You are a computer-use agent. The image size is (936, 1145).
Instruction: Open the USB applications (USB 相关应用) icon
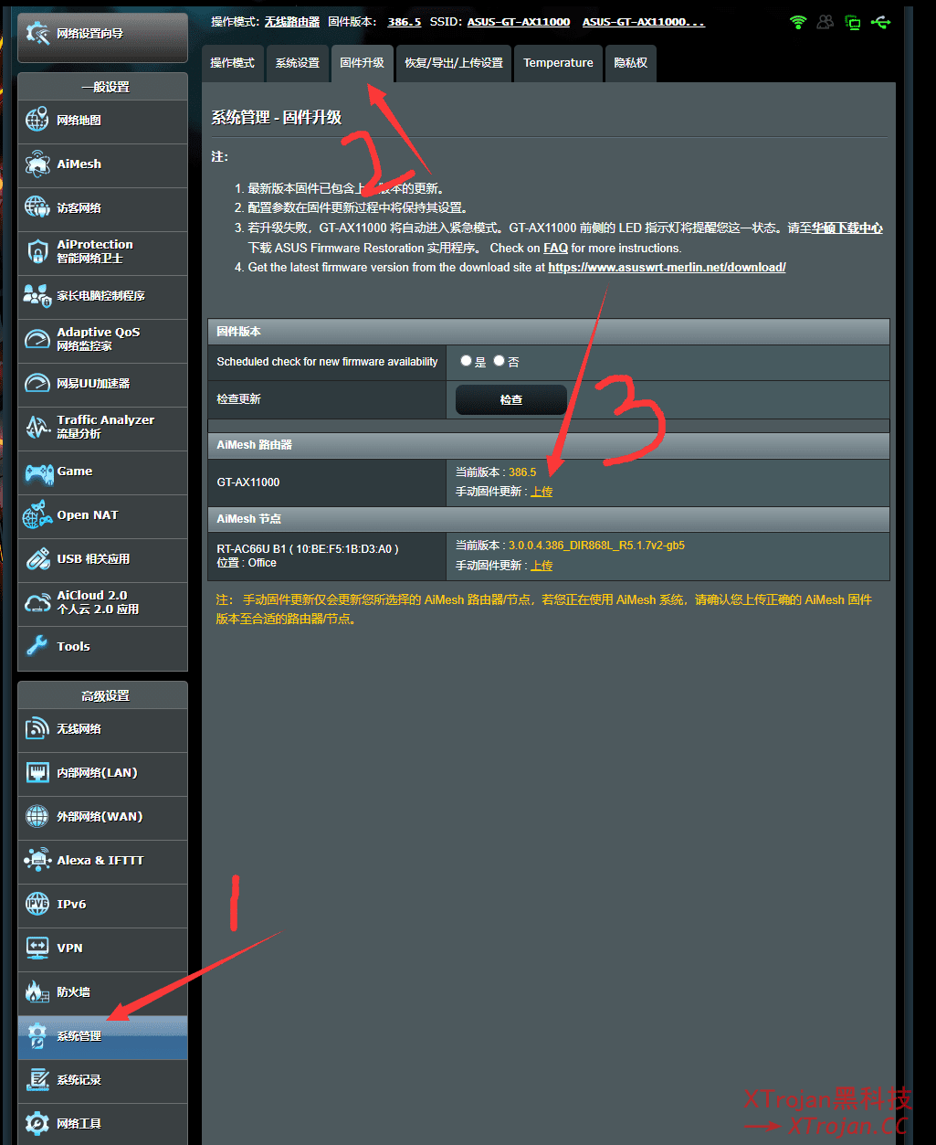pyautogui.click(x=37, y=558)
